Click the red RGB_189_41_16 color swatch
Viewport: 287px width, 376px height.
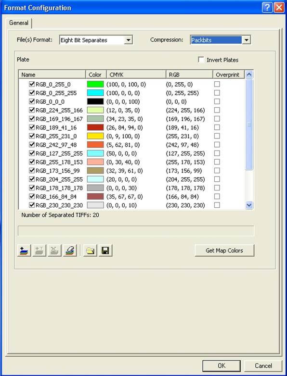coord(95,127)
